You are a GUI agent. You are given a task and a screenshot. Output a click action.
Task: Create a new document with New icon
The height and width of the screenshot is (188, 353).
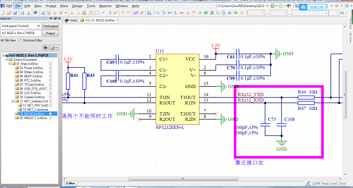tap(3, 13)
